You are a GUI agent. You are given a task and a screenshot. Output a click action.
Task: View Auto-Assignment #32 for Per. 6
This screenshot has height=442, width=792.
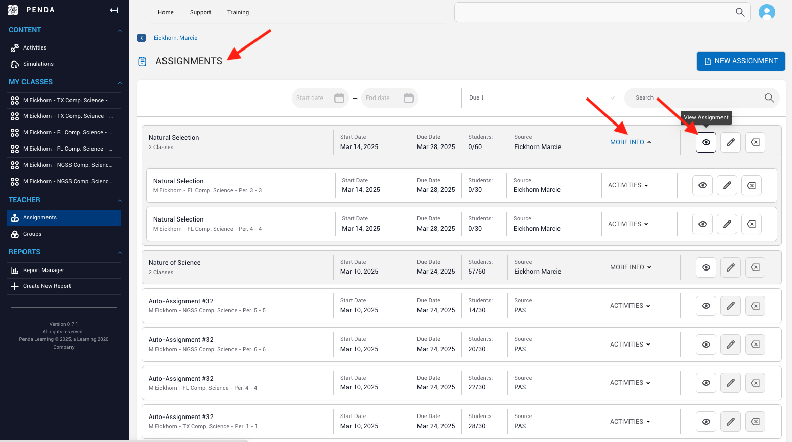pos(706,345)
